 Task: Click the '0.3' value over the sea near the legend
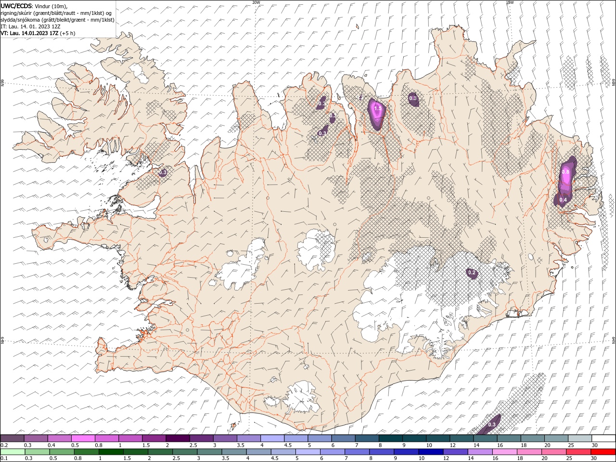(492, 424)
